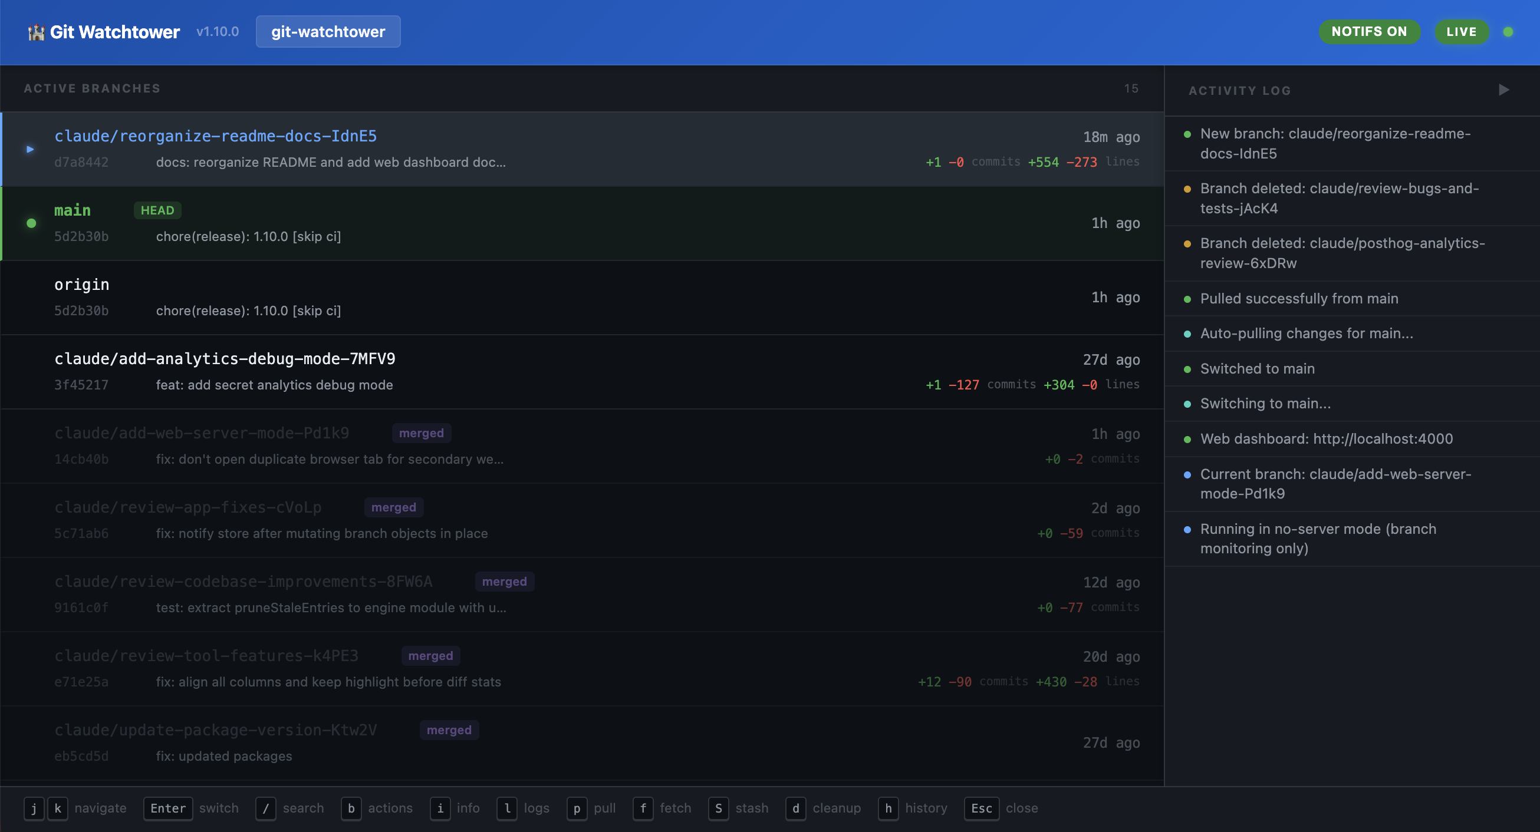Click the actions (b) shortcut icon

point(351,808)
